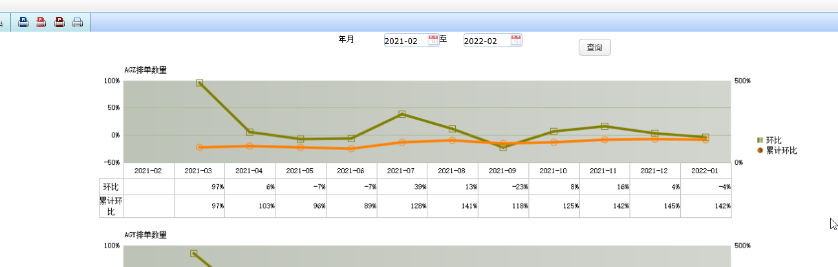838x267 pixels.
Task: Click the 2021-08 column header
Action: [x=453, y=171]
